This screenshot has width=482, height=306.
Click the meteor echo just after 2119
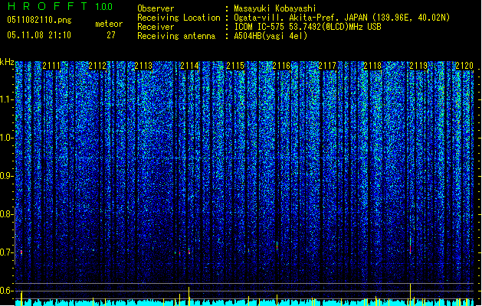[x=411, y=246]
